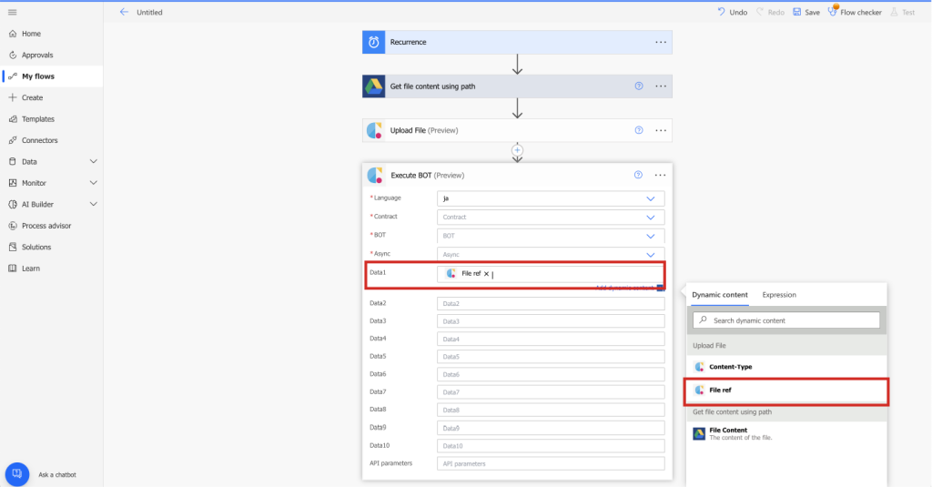Select File Content dynamic content item
Screen dimensions: 932x487
786,433
